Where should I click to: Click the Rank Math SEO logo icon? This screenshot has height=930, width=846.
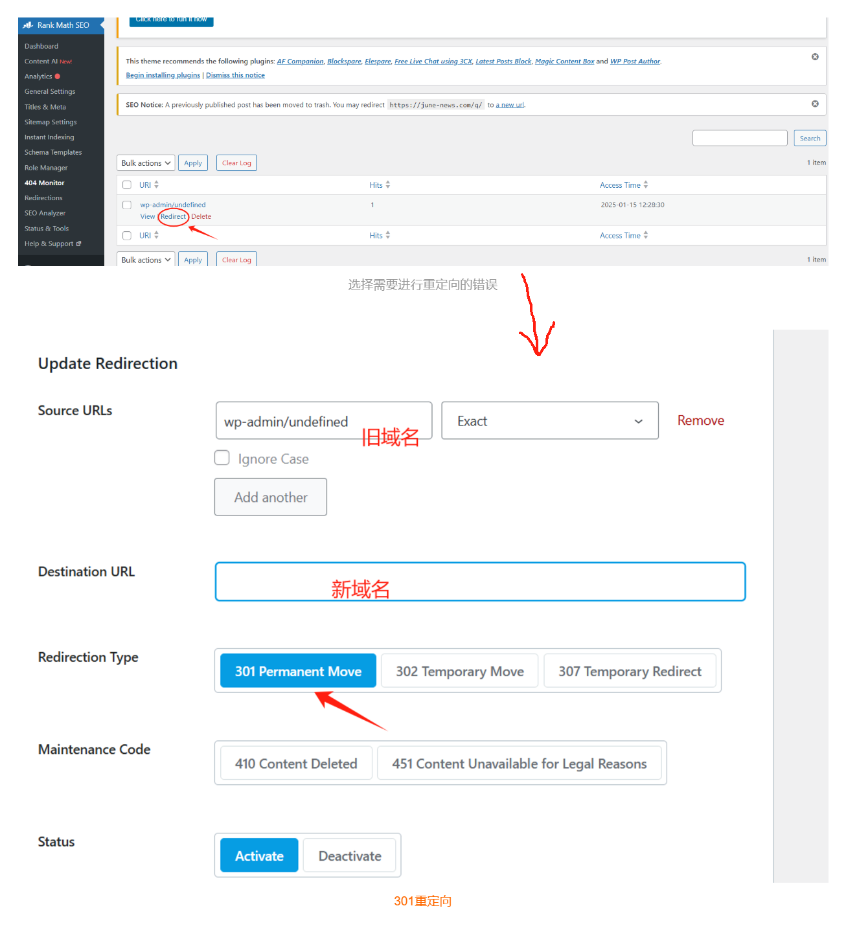point(27,25)
